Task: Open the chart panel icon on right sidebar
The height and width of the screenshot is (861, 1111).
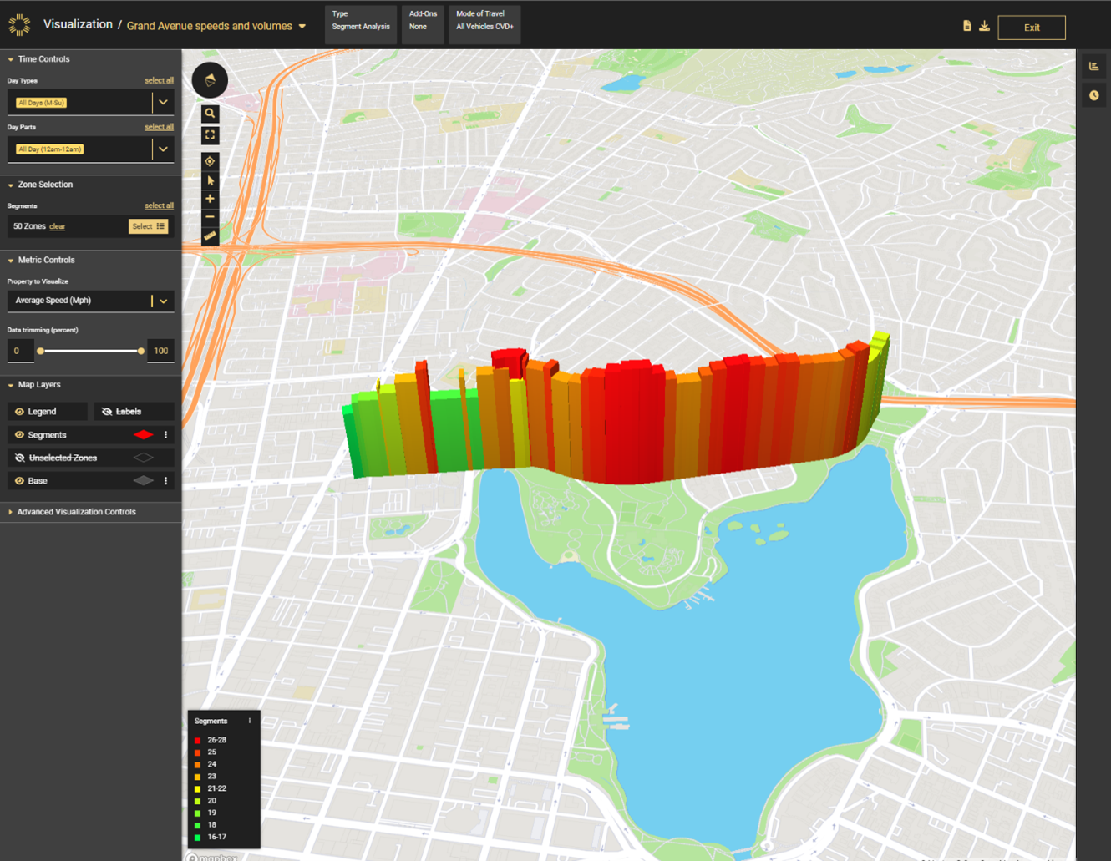Action: click(x=1093, y=66)
